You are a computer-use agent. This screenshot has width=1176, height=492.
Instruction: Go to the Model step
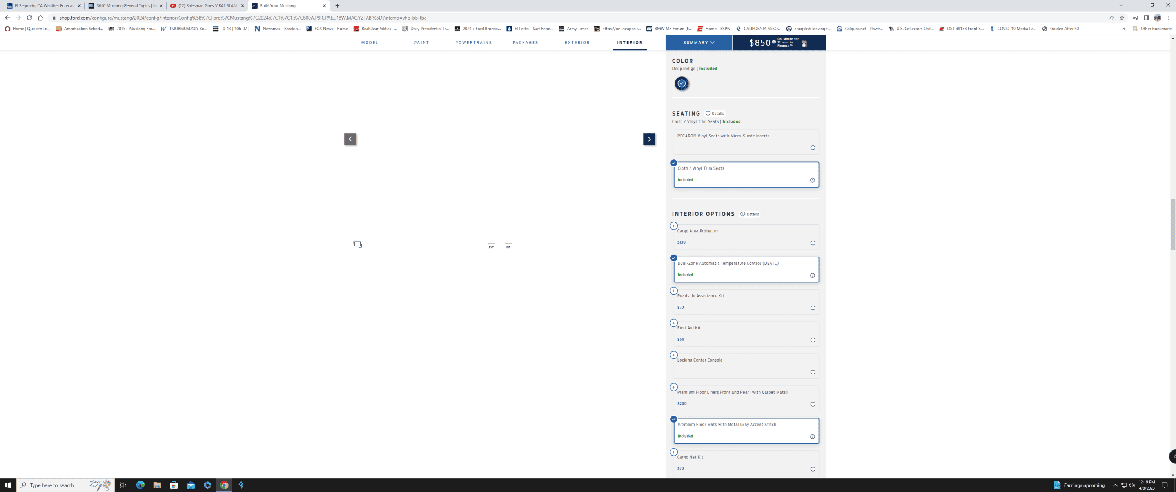370,42
